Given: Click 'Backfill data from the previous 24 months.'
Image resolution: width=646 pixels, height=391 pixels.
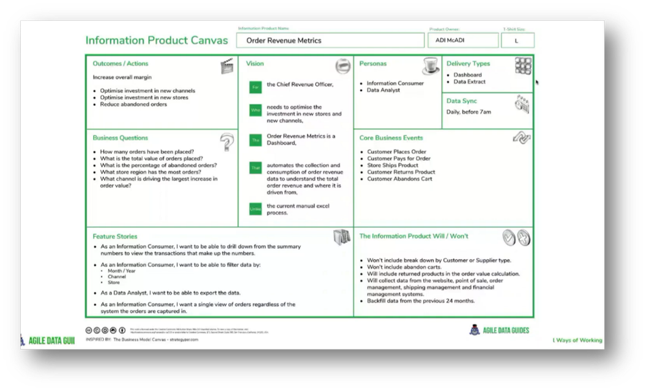Looking at the screenshot, I should coord(421,301).
